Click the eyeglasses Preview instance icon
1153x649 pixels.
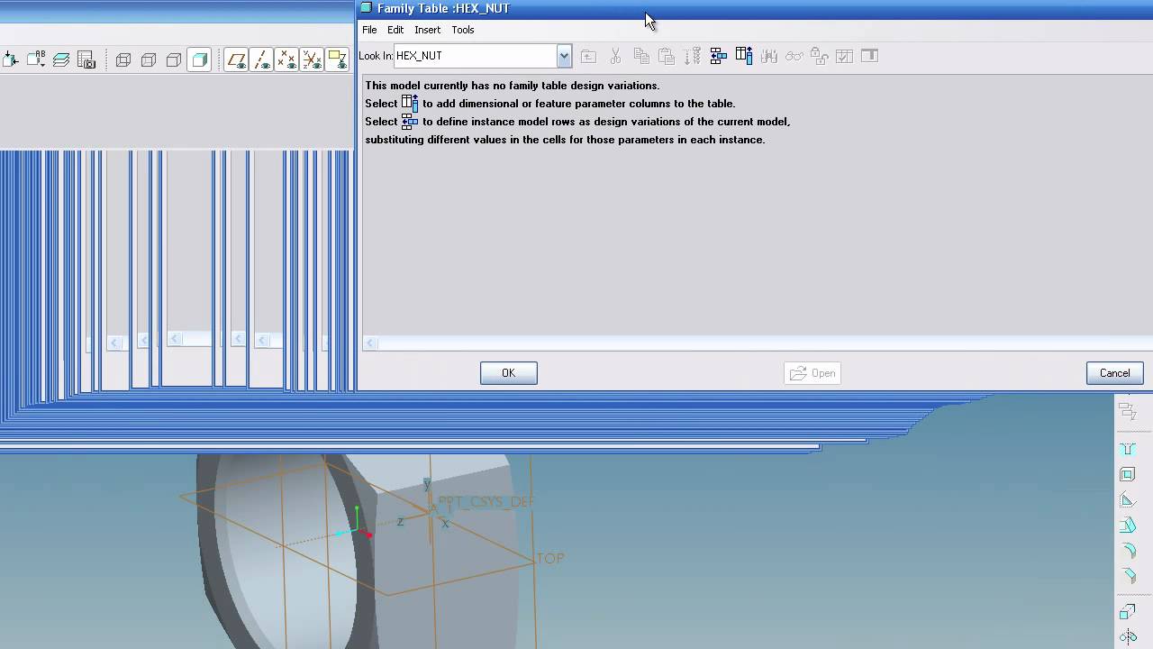[x=794, y=56]
